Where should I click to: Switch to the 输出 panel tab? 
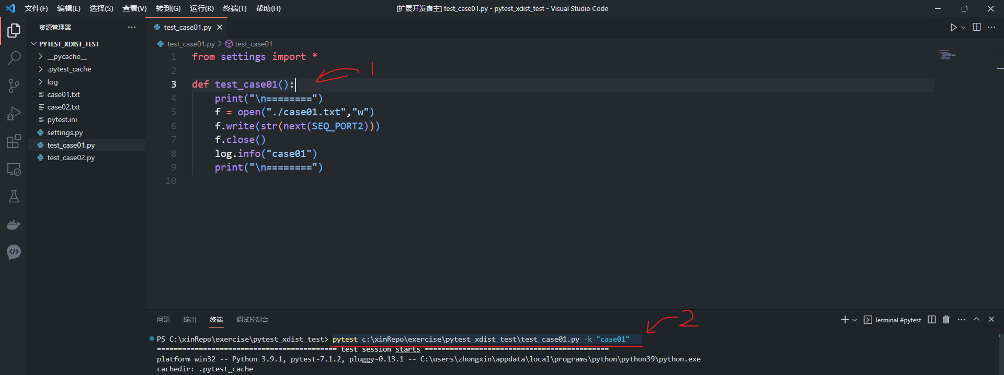coord(189,320)
